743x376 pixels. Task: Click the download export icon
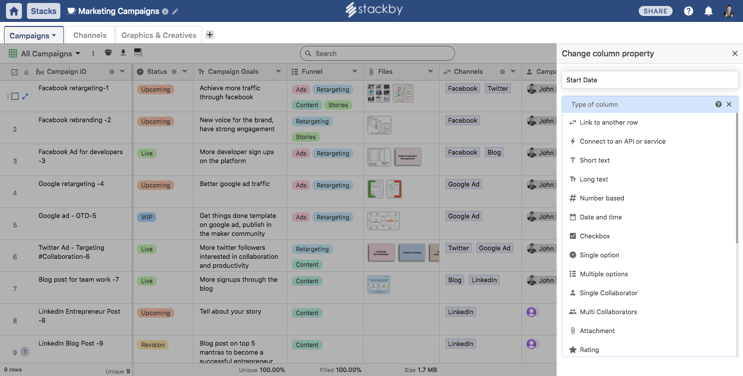click(123, 53)
